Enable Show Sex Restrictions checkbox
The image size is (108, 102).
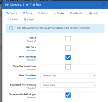(68, 67)
